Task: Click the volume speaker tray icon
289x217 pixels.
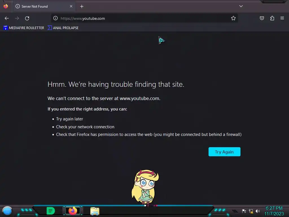Action: [257, 211]
